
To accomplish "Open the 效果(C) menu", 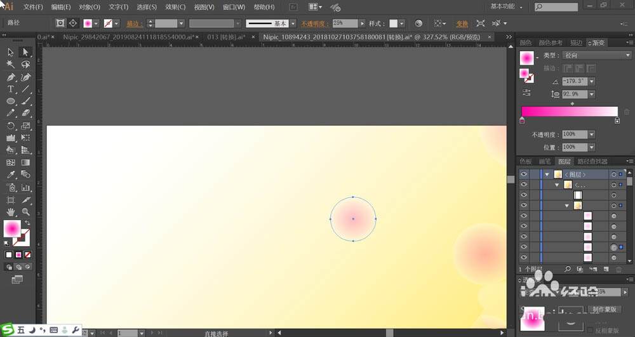I will coord(175,7).
